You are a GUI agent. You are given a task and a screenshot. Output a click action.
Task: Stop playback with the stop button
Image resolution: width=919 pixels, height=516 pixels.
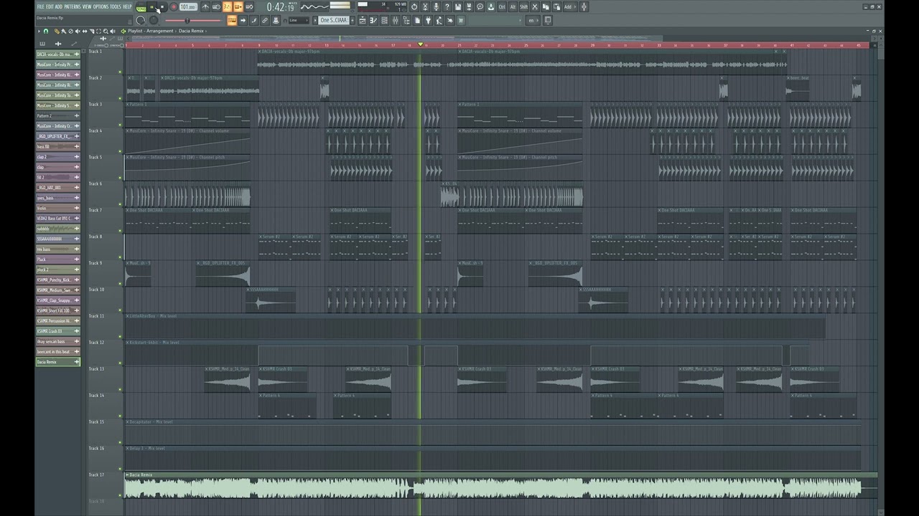(x=162, y=7)
